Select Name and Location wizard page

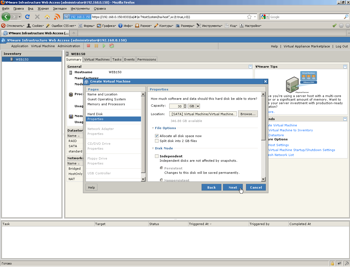(x=102, y=94)
